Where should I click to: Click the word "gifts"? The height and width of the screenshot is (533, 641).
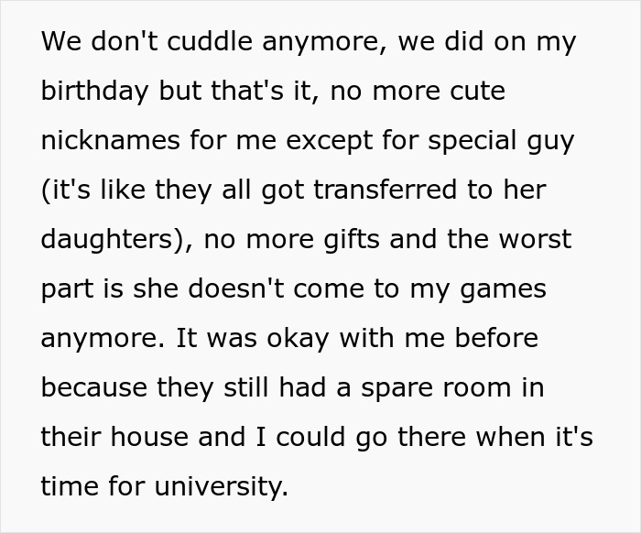[352, 240]
